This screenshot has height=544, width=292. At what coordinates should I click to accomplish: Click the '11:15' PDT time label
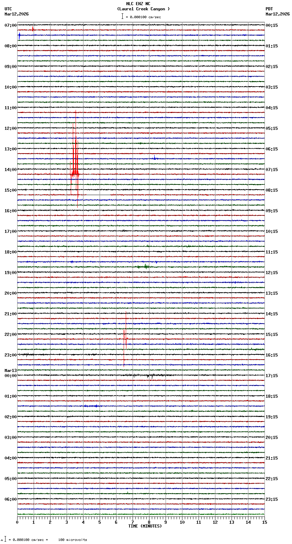(x=272, y=252)
